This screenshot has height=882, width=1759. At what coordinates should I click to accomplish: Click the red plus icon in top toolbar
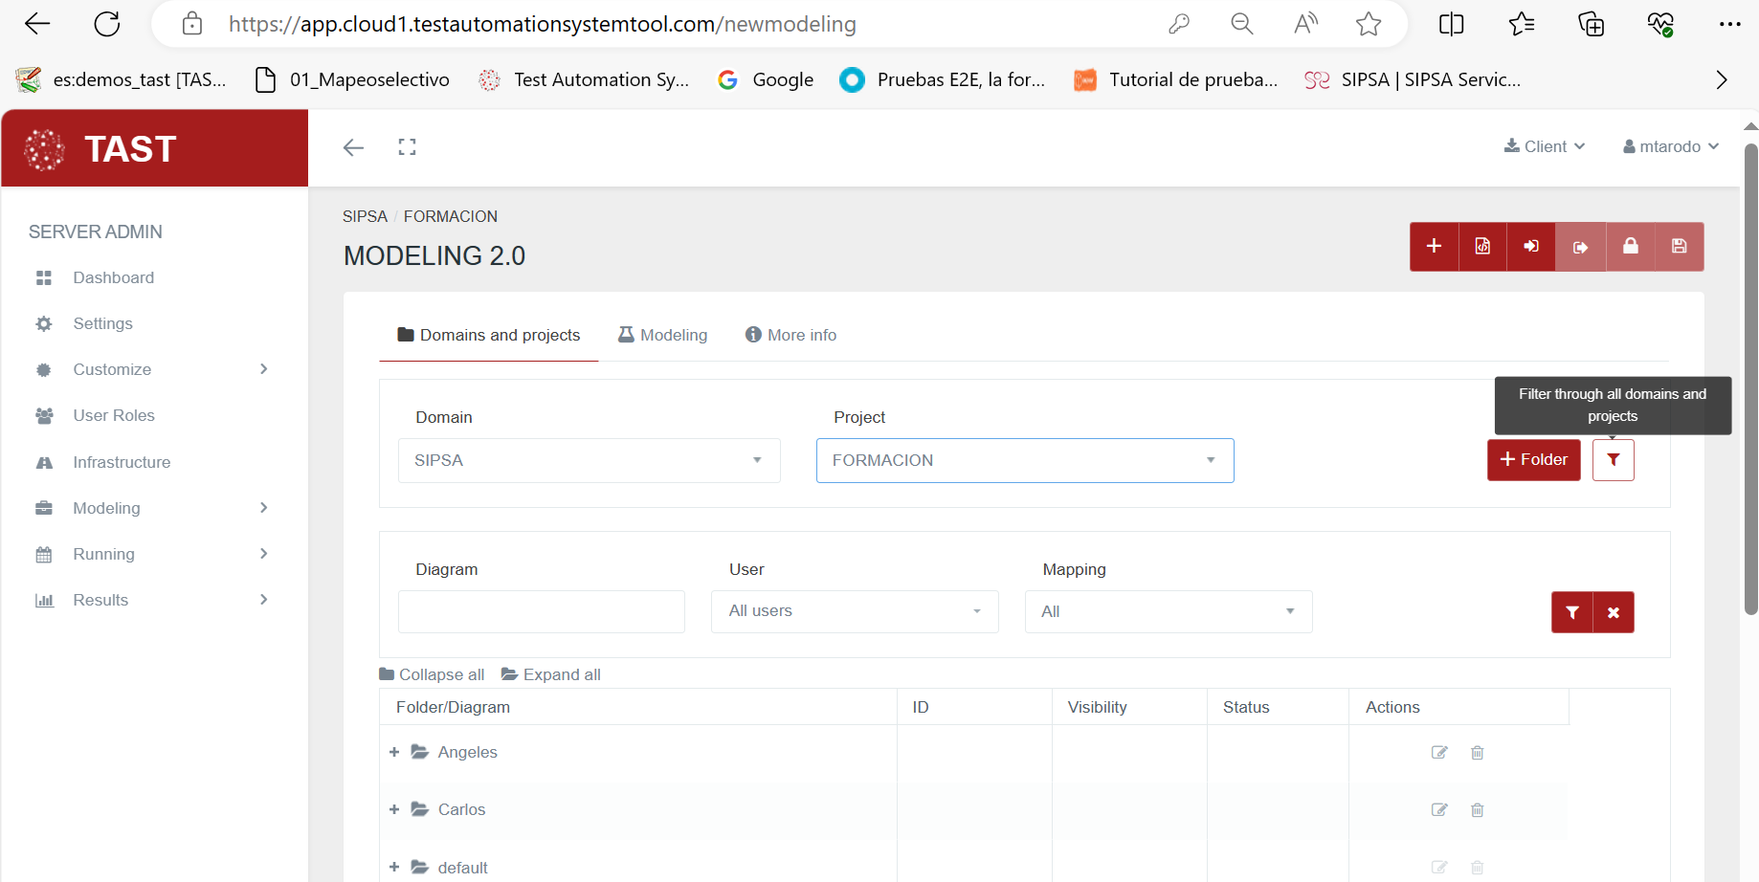coord(1434,247)
